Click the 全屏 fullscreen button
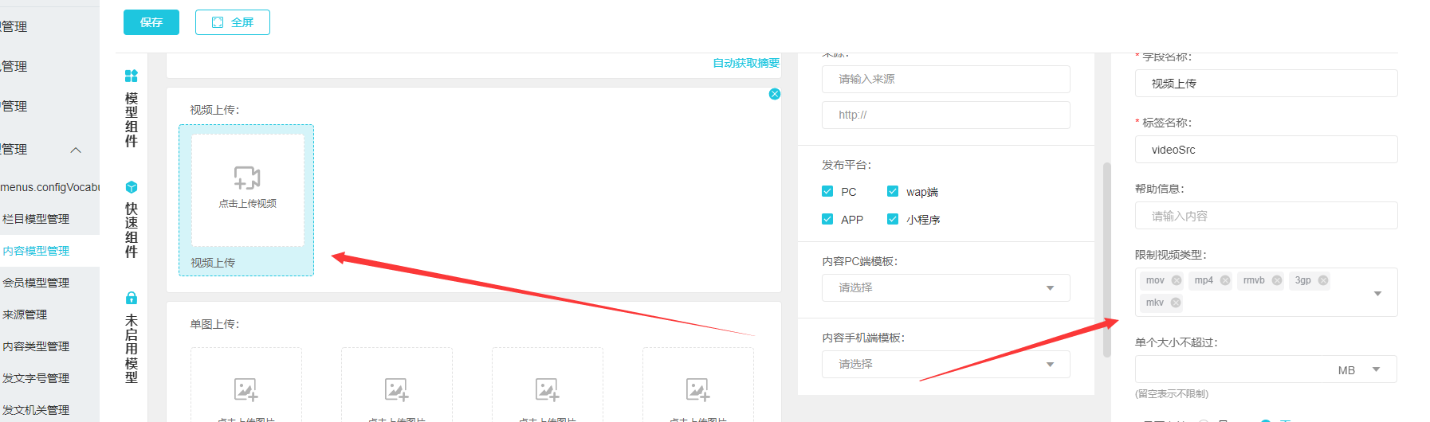 coord(233,22)
